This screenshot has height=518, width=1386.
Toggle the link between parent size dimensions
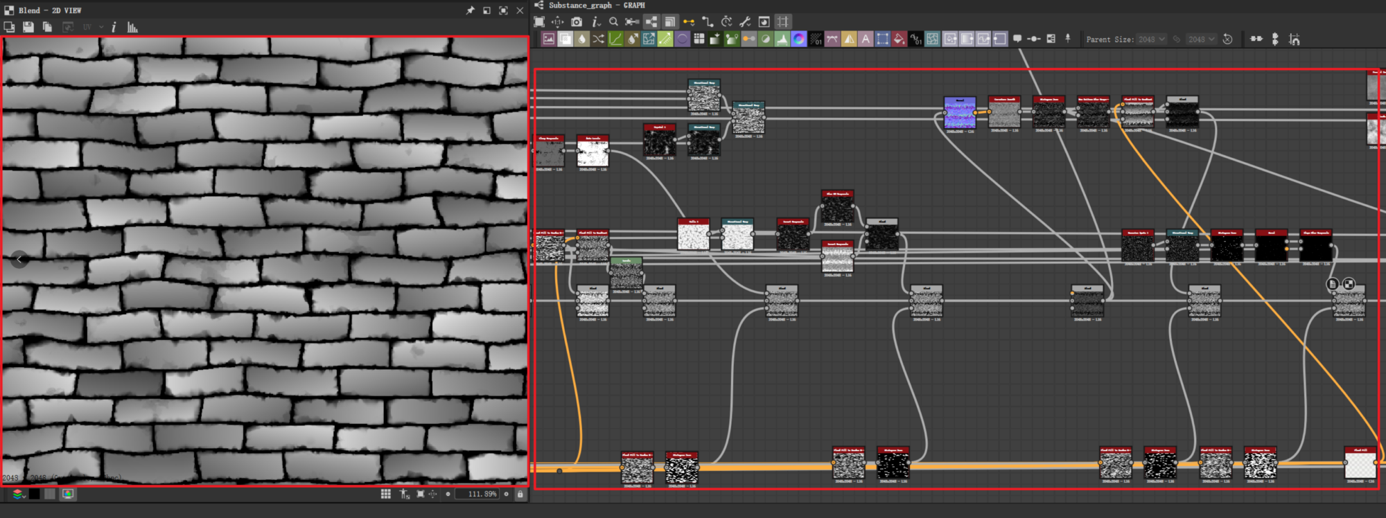[1177, 39]
